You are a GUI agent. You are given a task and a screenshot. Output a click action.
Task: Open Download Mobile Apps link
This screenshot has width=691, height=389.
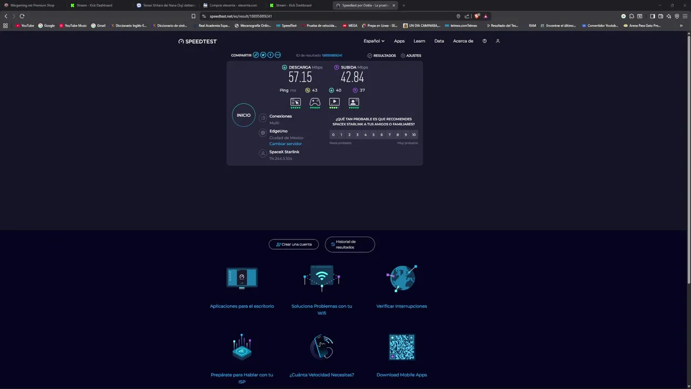[402, 375]
